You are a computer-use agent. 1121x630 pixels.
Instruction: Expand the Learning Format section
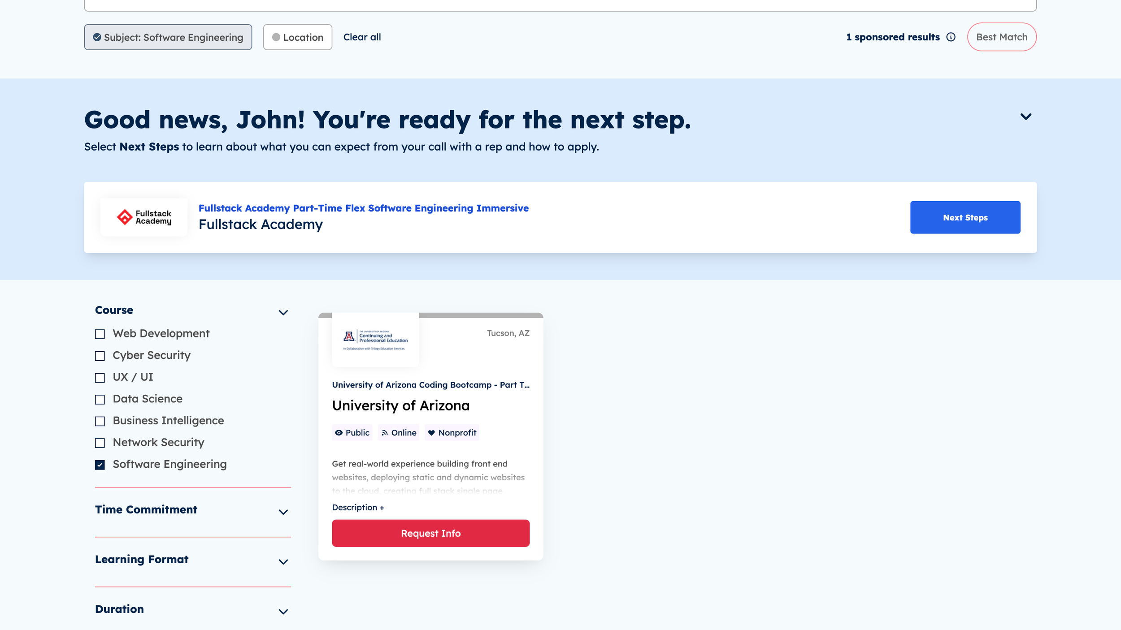point(283,561)
